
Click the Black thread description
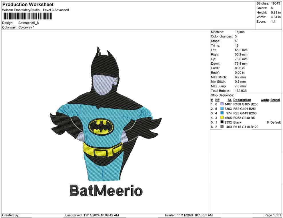tap(237, 122)
